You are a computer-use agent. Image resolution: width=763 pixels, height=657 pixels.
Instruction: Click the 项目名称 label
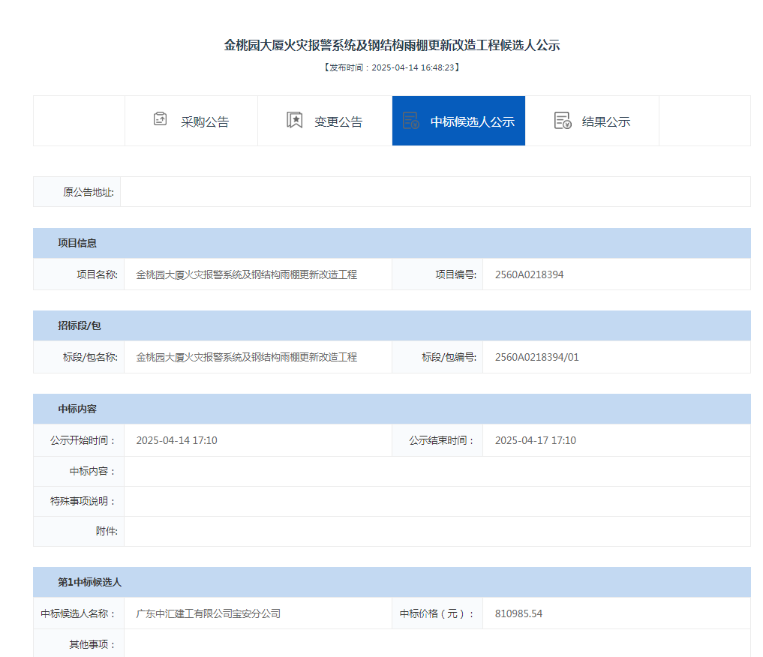coord(97,274)
